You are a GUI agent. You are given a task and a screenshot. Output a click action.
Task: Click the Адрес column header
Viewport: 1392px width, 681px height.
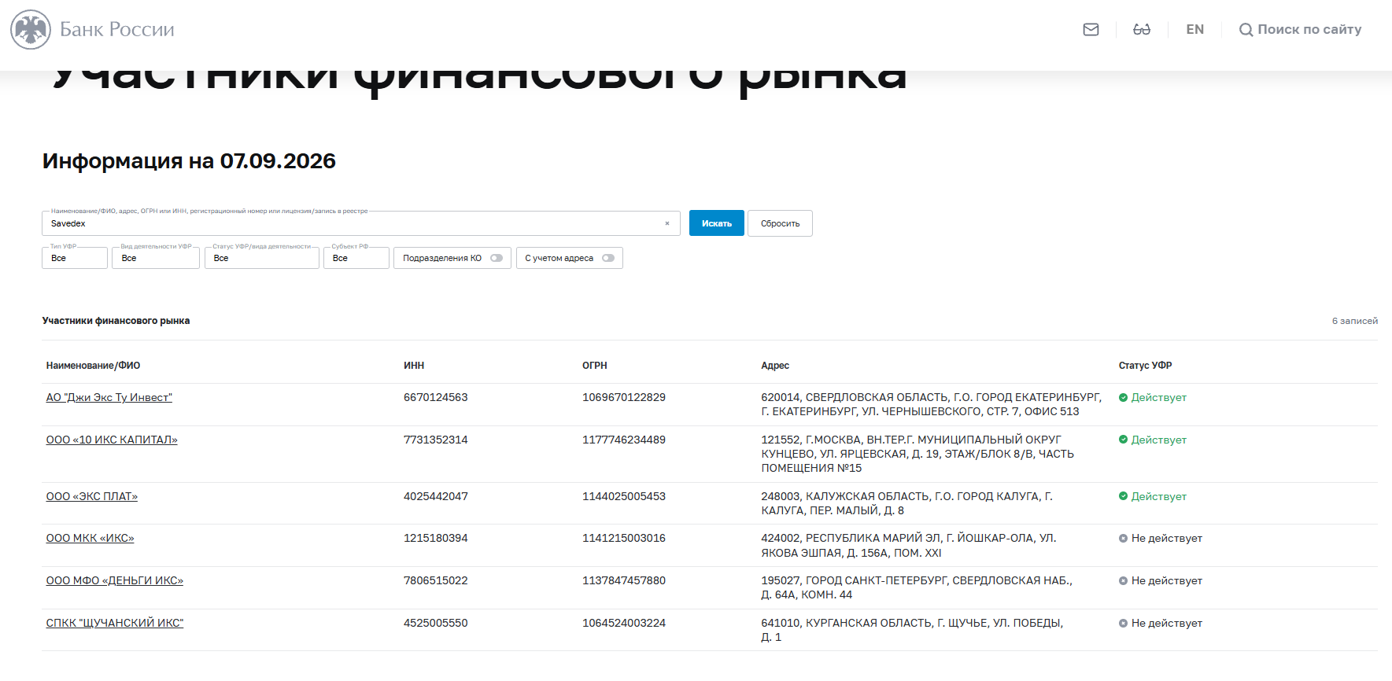point(775,366)
